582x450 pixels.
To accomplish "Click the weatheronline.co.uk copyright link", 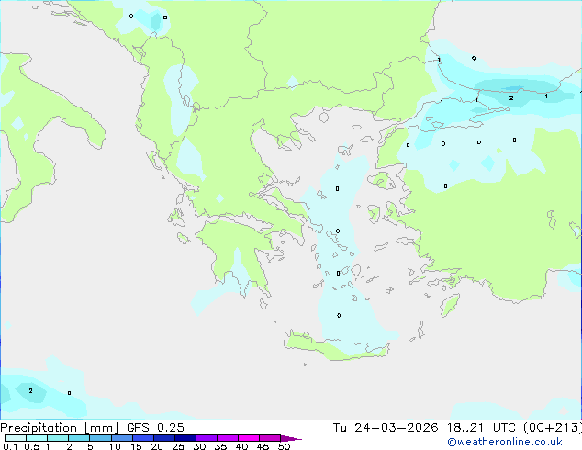I will (x=505, y=442).
